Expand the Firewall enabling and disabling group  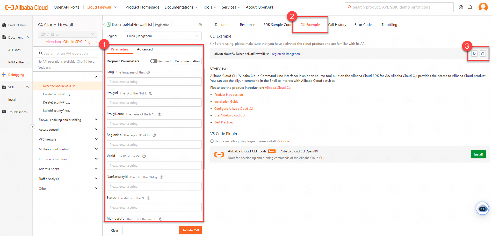[x=96, y=120]
